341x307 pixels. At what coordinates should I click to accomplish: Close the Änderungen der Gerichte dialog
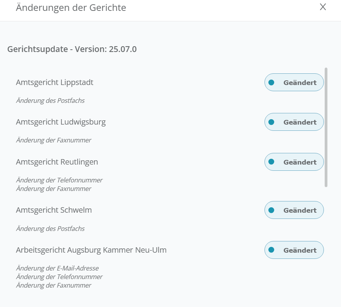tap(323, 7)
